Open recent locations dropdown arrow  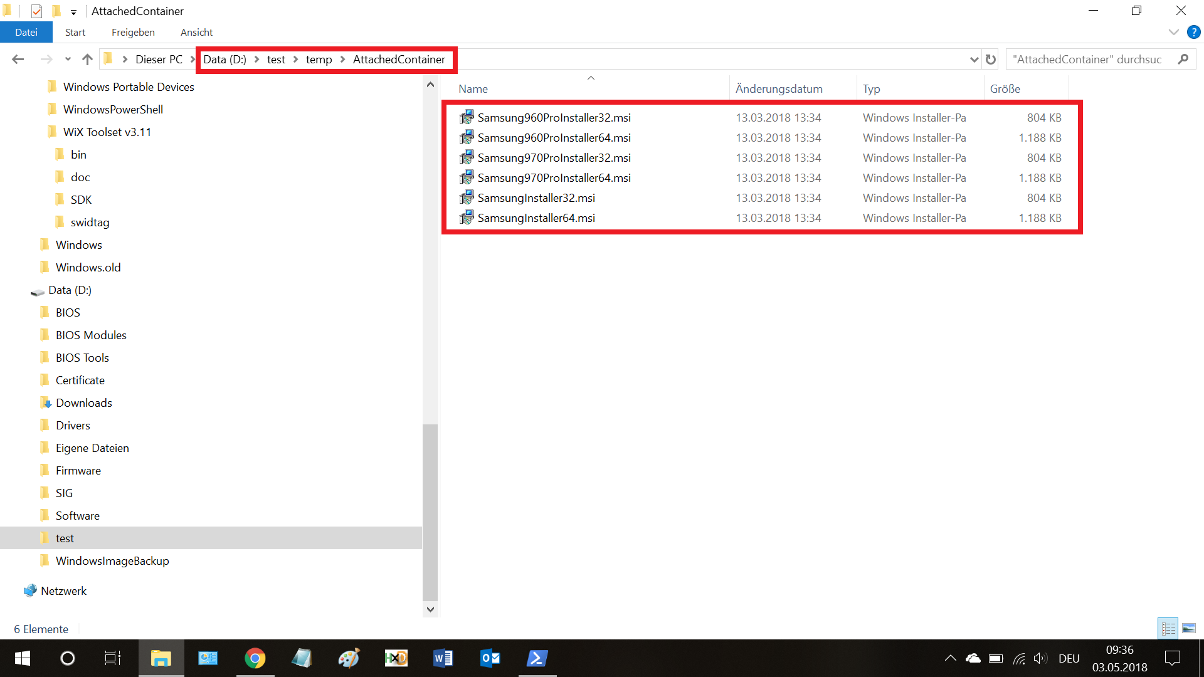point(68,59)
